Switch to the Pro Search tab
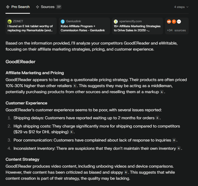 point(20,7)
